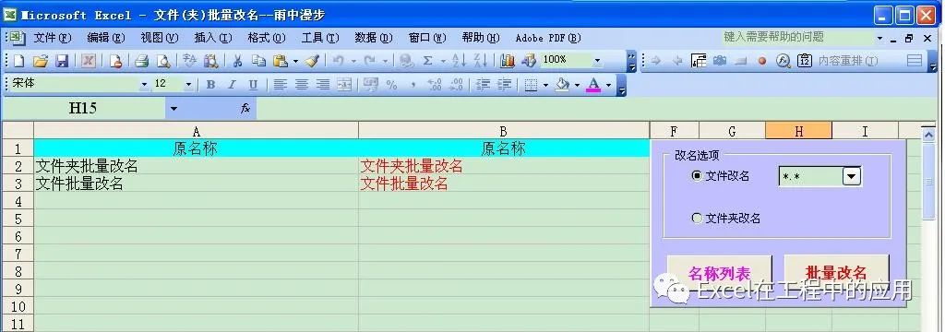Click the camera icon in right toolbar
The image size is (945, 332).
pos(720,61)
